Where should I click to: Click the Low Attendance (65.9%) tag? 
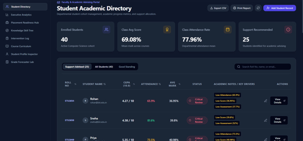click(227, 95)
